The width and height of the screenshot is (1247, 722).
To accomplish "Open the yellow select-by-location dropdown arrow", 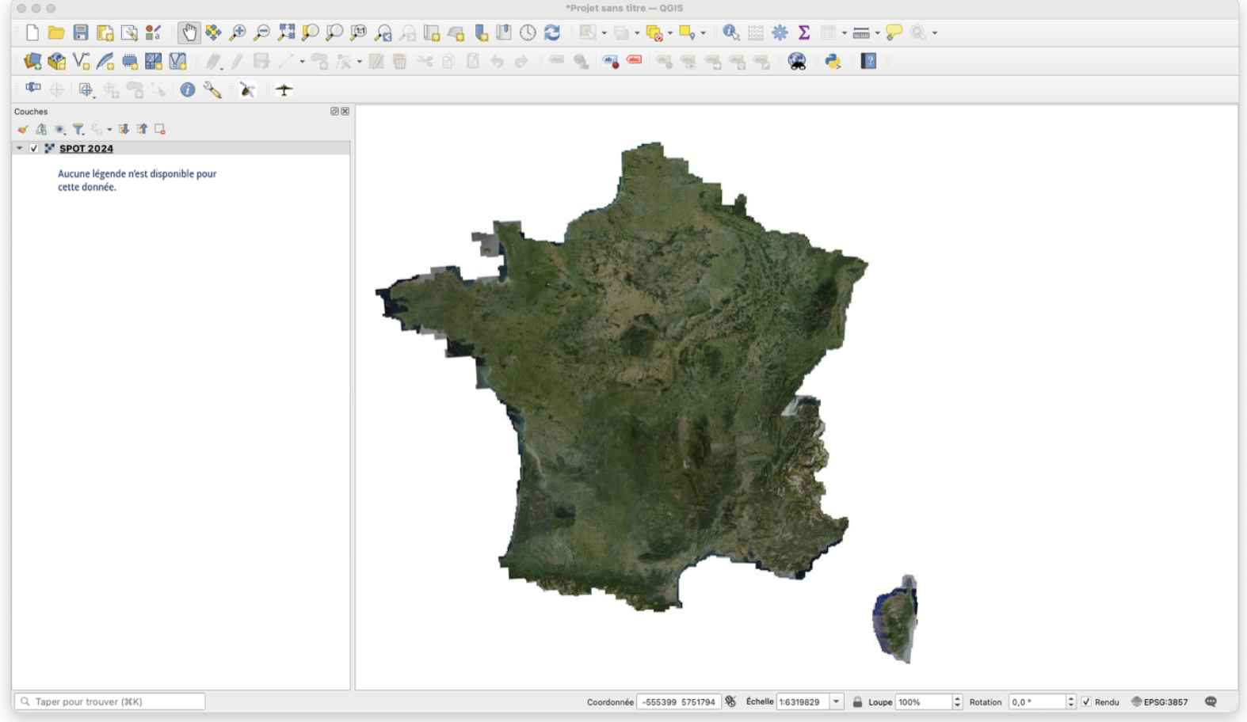I will pos(703,33).
